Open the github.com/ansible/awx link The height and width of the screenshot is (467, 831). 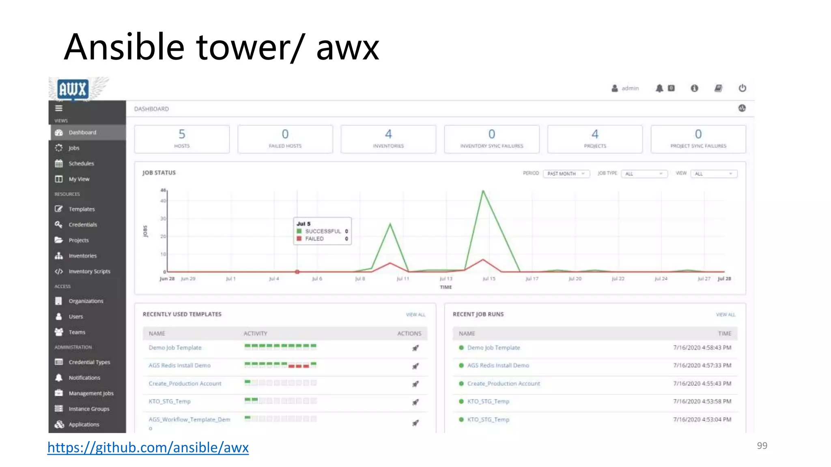click(148, 448)
